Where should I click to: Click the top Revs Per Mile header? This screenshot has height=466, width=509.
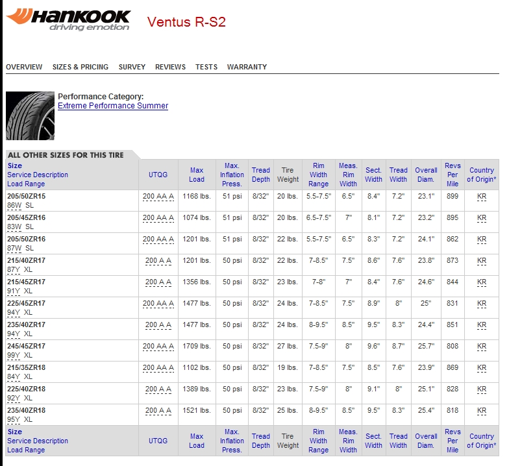pos(453,175)
